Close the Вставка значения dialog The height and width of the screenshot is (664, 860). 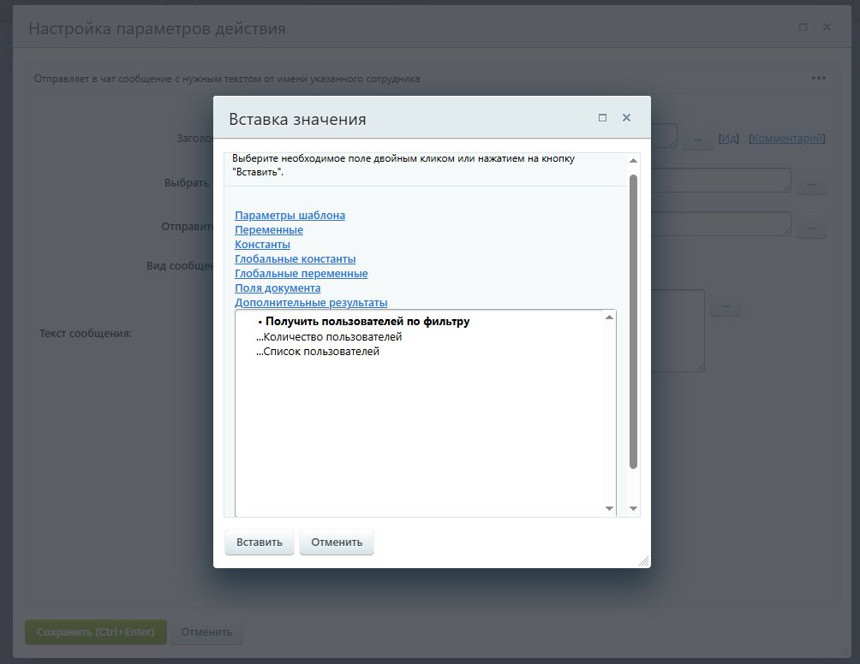pyautogui.click(x=626, y=118)
